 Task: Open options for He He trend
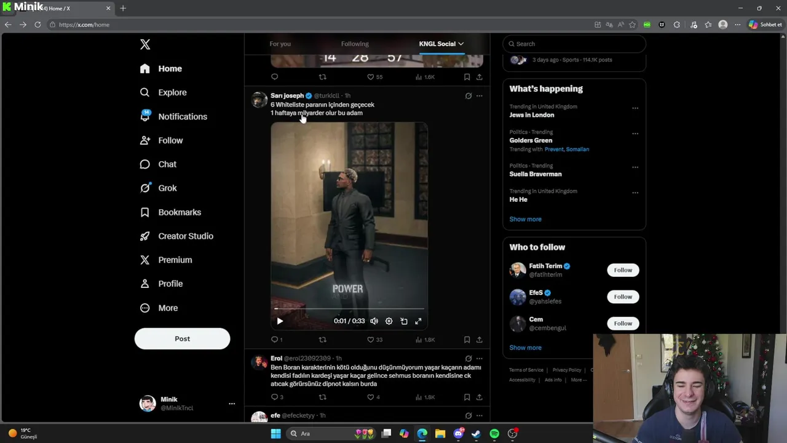pos(635,193)
